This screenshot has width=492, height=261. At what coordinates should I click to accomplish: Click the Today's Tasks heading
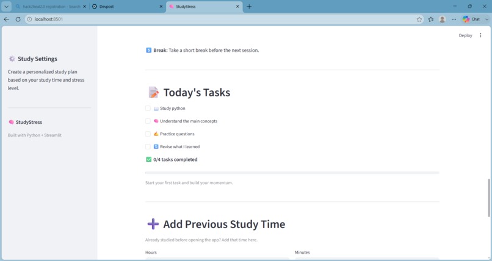(x=197, y=93)
